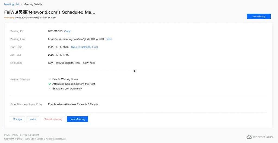
Task: Click the Tencent Cloud logo icon
Action: pyautogui.click(x=249, y=137)
